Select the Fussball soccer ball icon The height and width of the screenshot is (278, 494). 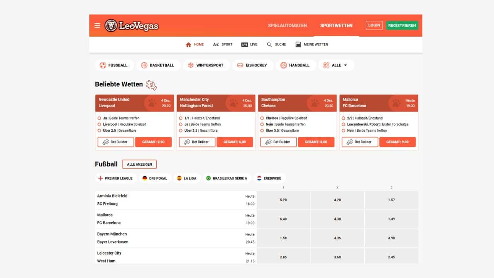(103, 65)
